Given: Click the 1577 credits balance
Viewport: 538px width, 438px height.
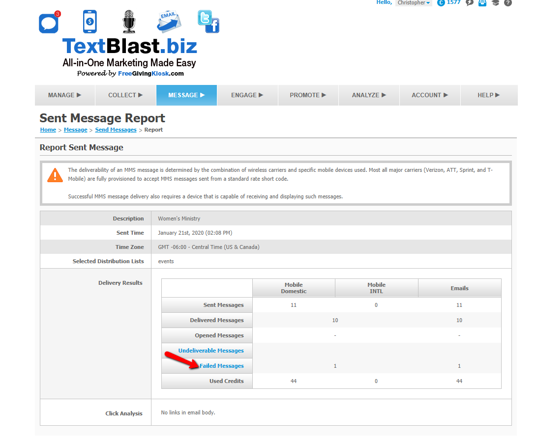Looking at the screenshot, I should 453,3.
